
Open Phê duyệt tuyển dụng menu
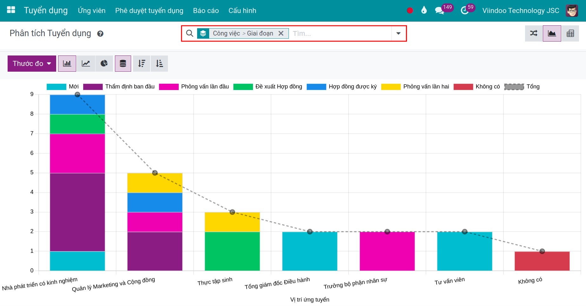tap(149, 10)
